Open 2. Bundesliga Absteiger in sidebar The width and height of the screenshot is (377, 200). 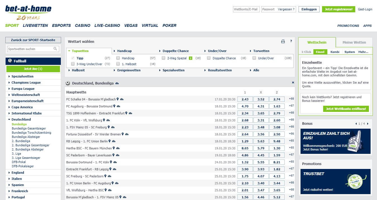click(x=28, y=149)
